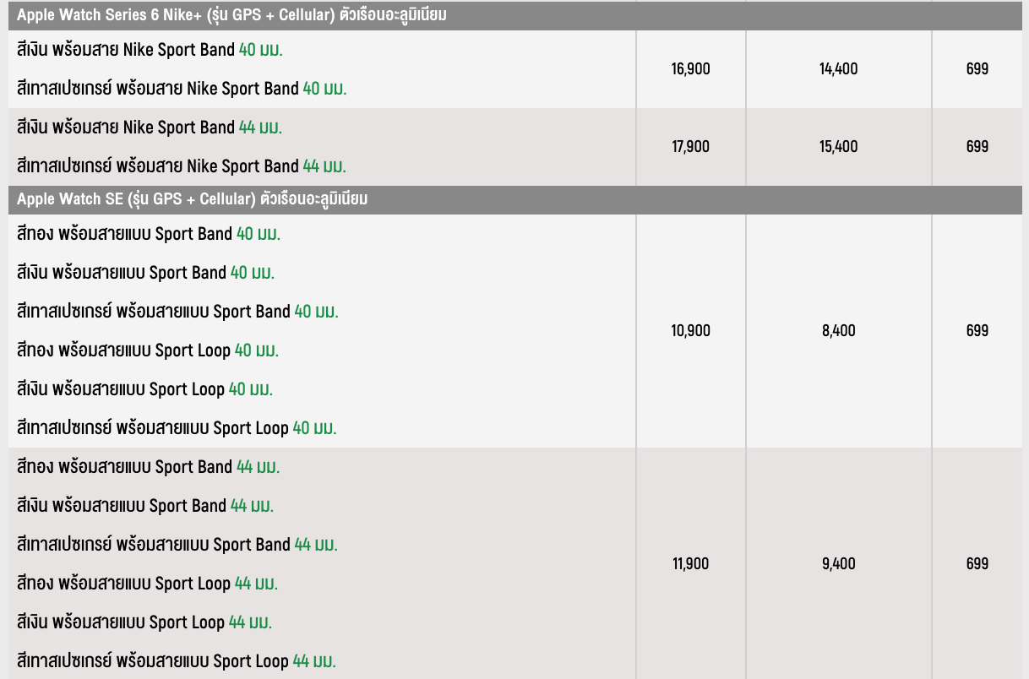This screenshot has width=1029, height=679.
Task: Select สีทอง Sport Band 40 มม. text
Action: 149,234
